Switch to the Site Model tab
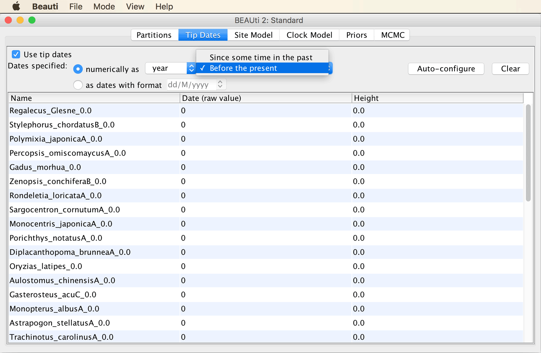This screenshot has width=541, height=353. point(253,35)
